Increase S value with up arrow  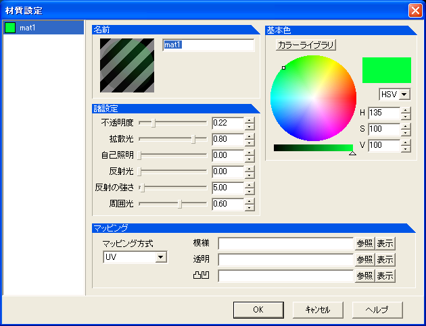tap(406, 126)
